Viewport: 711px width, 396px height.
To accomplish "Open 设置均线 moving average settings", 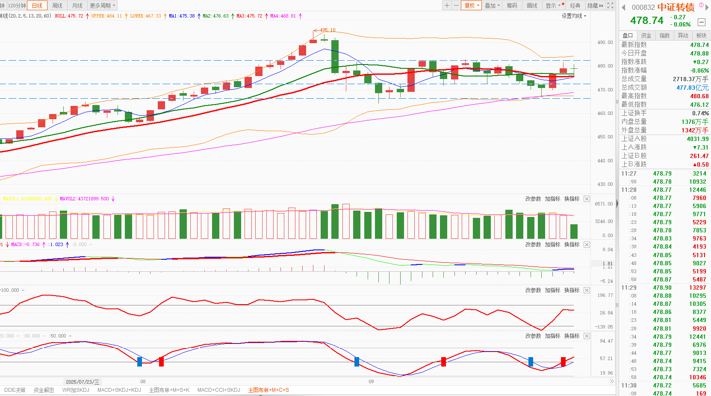I will coord(574,16).
